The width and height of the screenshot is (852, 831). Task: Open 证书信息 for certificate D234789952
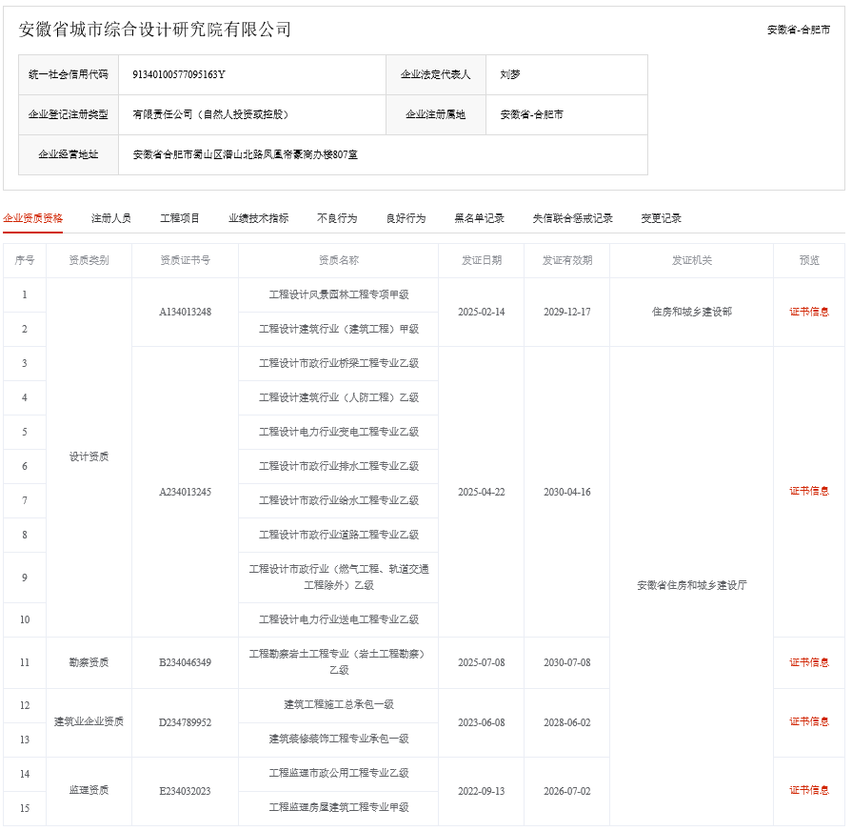808,721
